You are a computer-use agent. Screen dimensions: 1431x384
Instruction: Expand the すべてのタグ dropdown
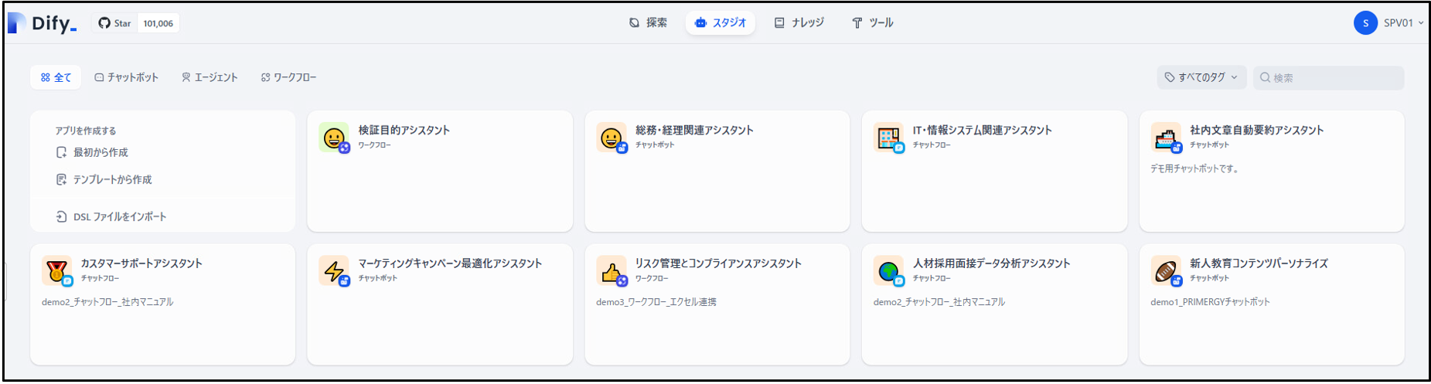[1201, 77]
